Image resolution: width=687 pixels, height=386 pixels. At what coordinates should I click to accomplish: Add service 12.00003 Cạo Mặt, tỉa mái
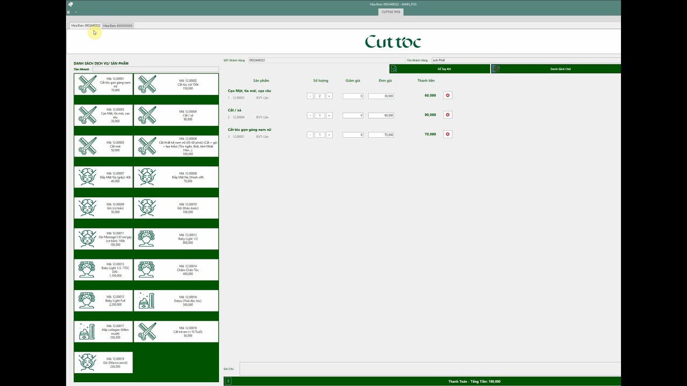point(103,115)
